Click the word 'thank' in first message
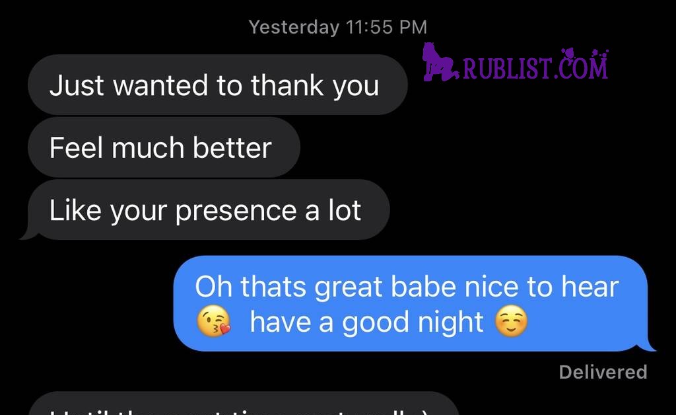Screen dimensions: 676x415 point(287,85)
